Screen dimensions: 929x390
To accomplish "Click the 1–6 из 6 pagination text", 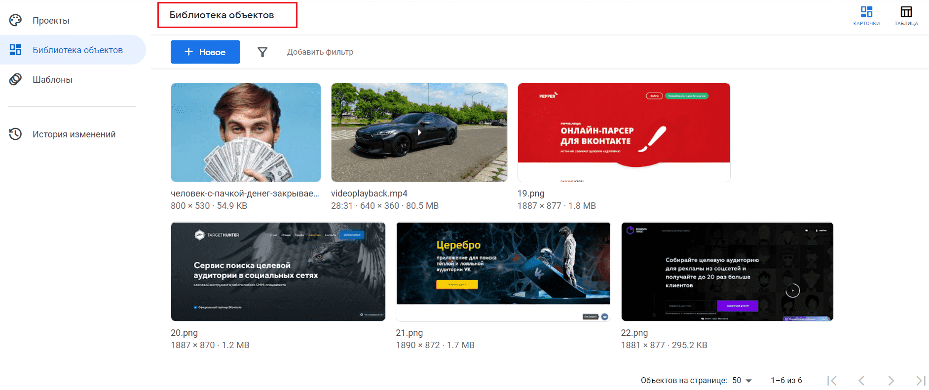I will coord(786,380).
